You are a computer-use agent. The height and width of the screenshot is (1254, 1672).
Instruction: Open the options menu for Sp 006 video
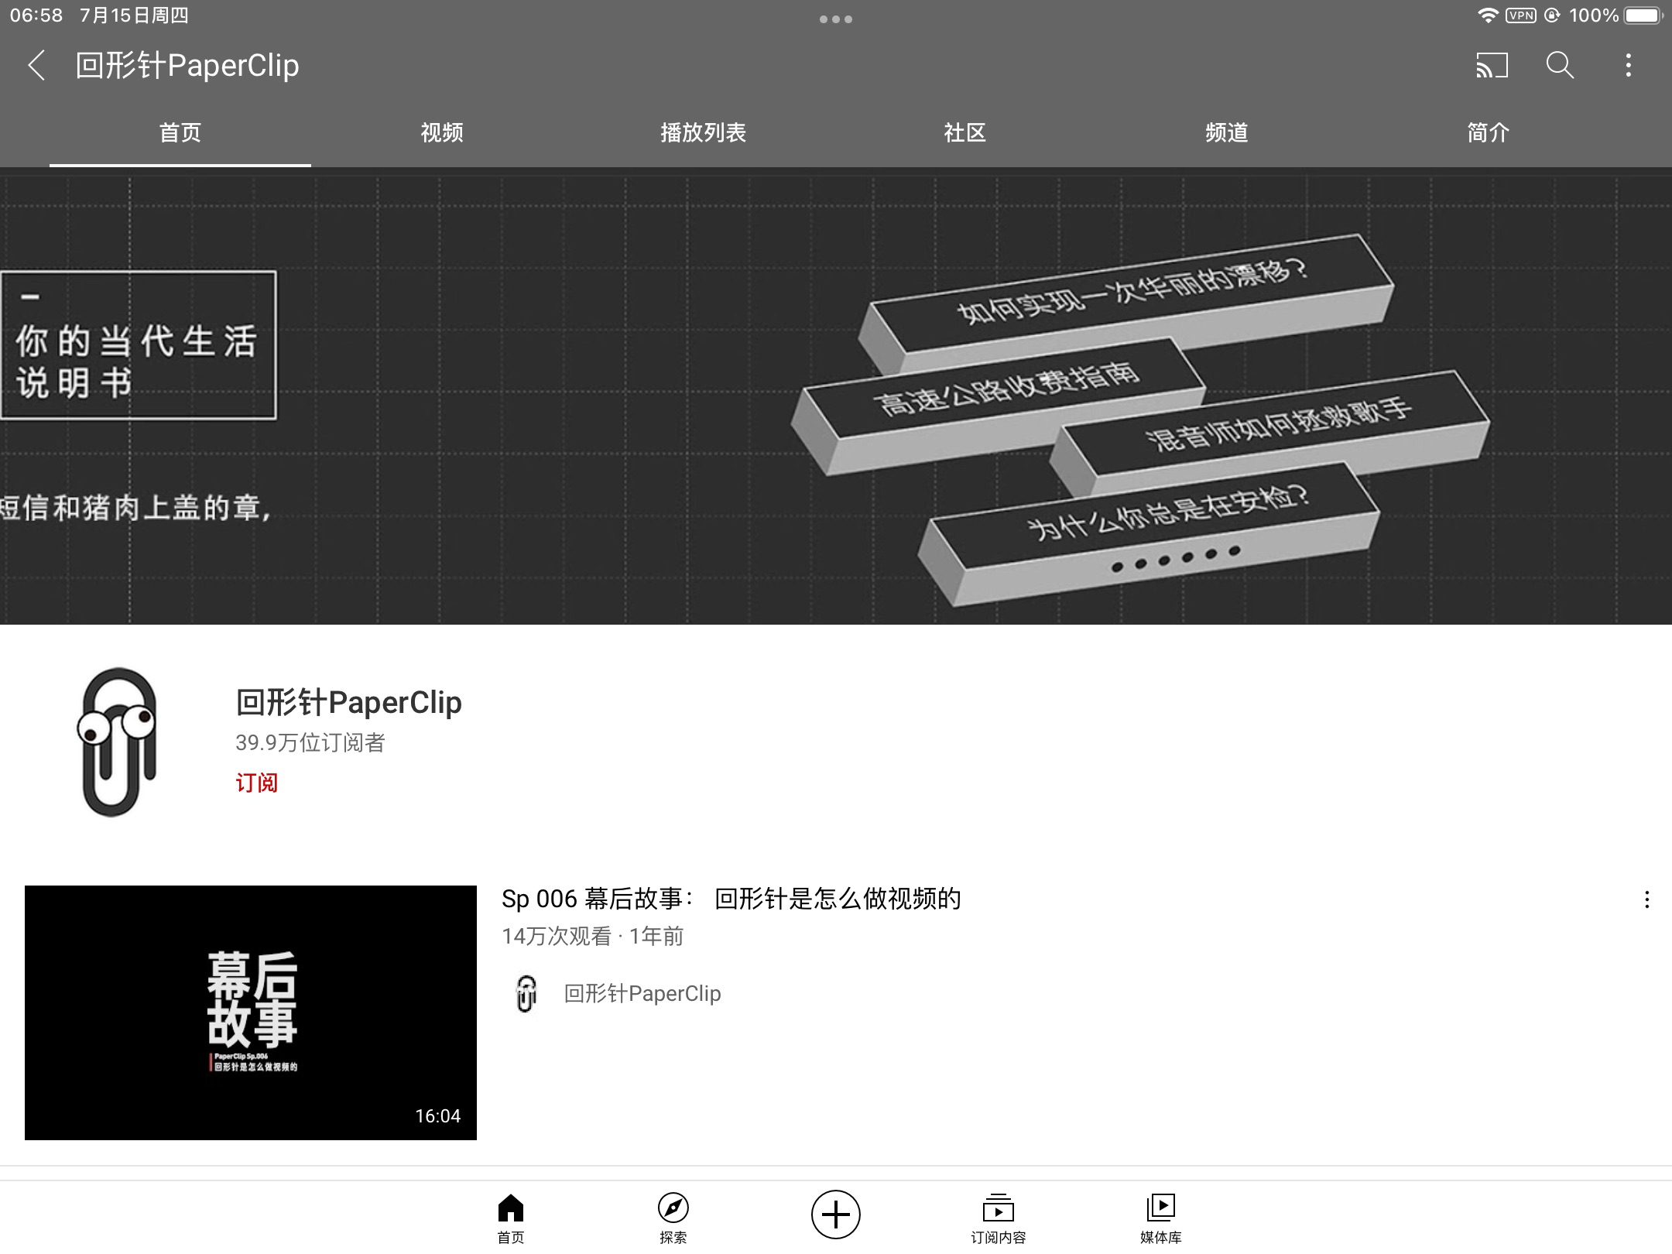[1646, 899]
